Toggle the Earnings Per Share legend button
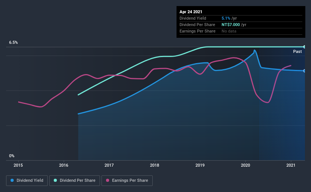 (127, 181)
